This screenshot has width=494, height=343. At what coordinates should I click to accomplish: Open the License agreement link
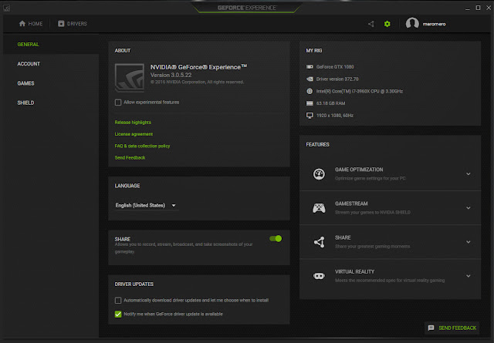134,134
